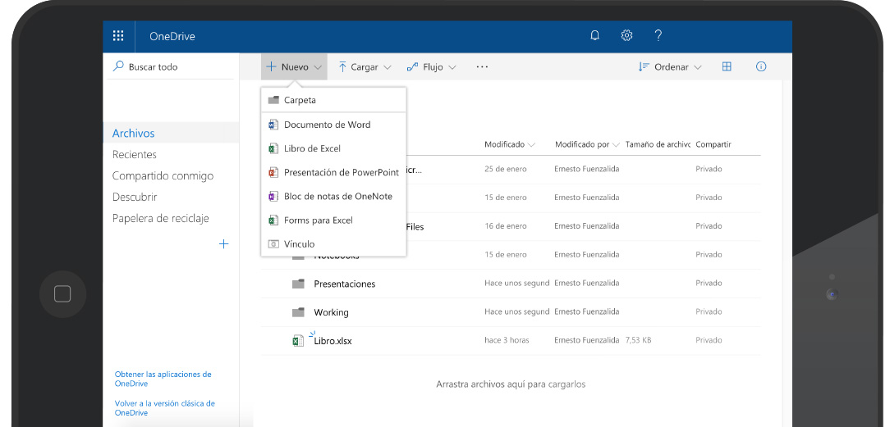Open settings gear icon
Viewport: 890px width, 427px height.
pos(626,36)
